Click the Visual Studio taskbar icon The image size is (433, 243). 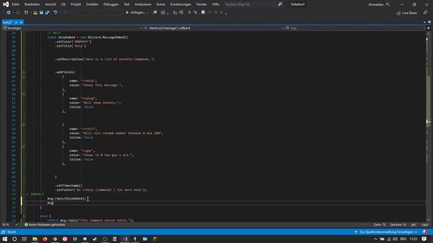tap(124, 239)
